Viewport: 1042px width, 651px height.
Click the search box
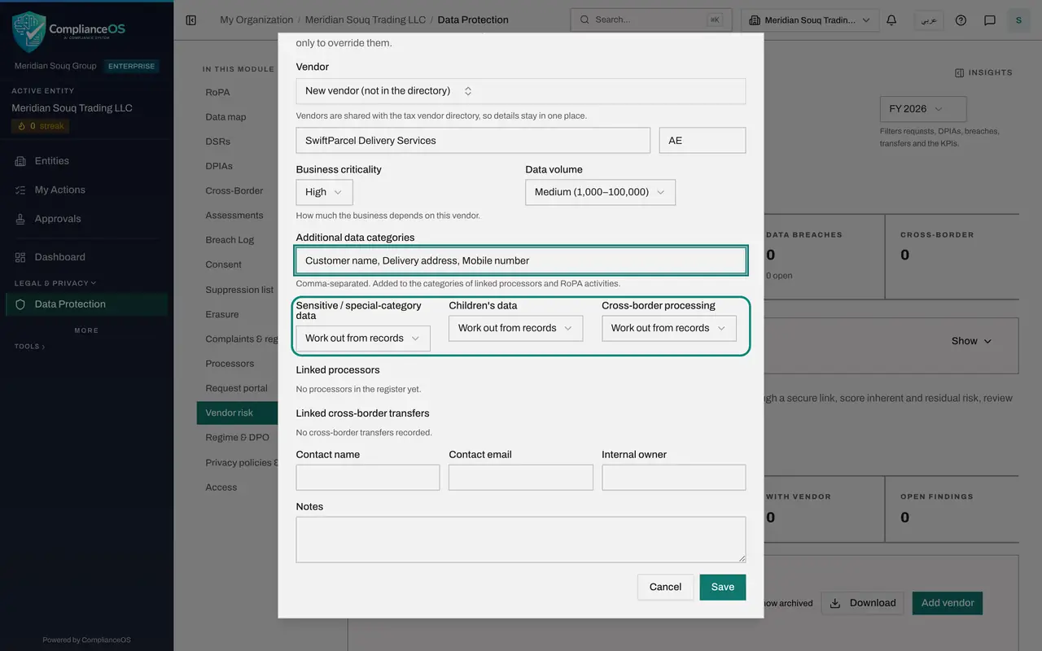coord(651,20)
